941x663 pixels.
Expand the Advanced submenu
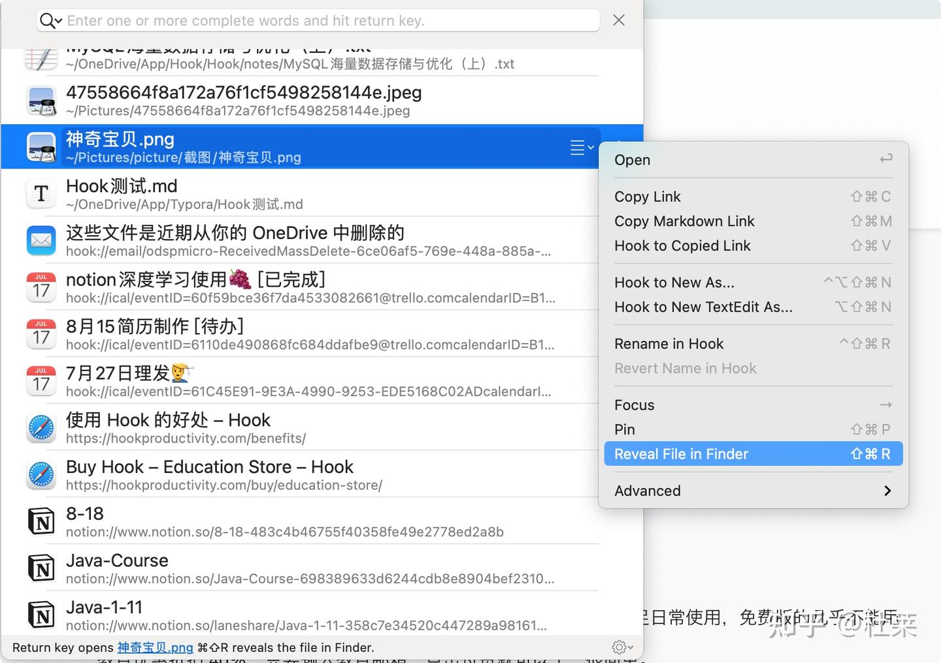point(751,491)
